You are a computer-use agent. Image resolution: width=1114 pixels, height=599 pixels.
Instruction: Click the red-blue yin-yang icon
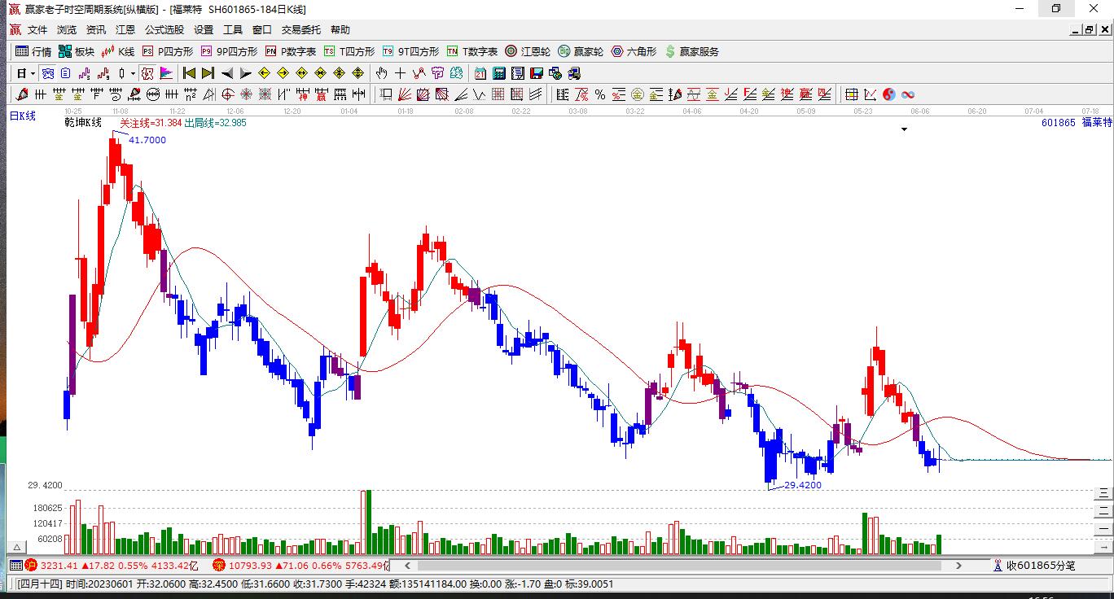(888, 94)
